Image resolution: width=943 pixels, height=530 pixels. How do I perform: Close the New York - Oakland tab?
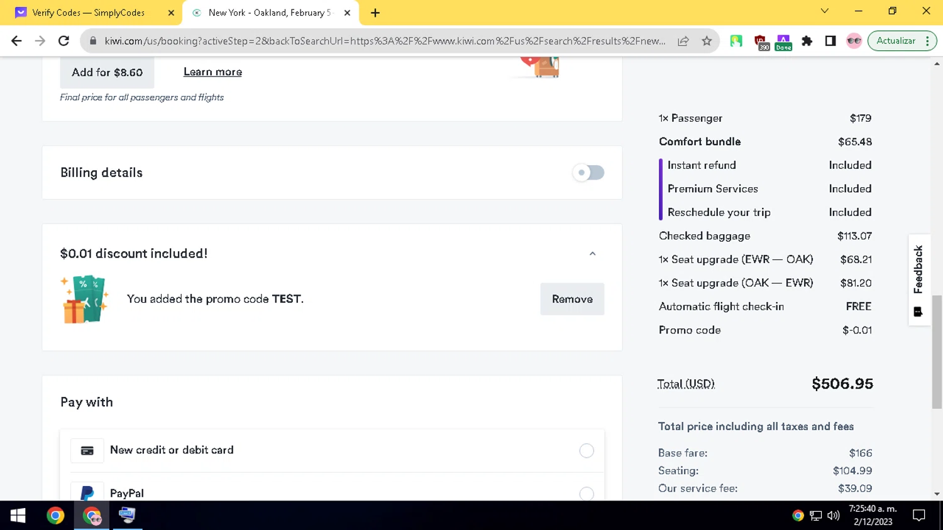coord(347,13)
